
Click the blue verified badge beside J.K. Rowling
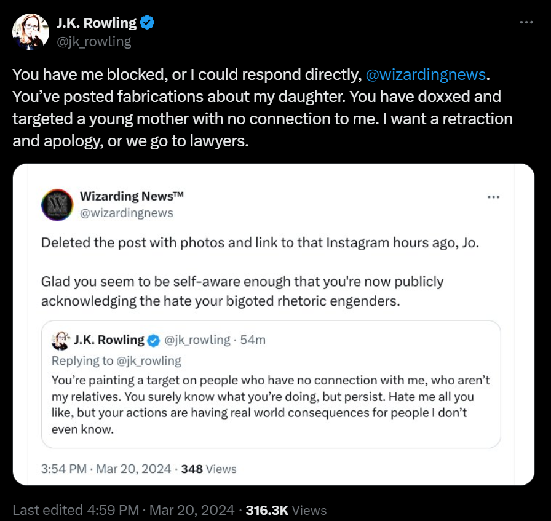(147, 23)
